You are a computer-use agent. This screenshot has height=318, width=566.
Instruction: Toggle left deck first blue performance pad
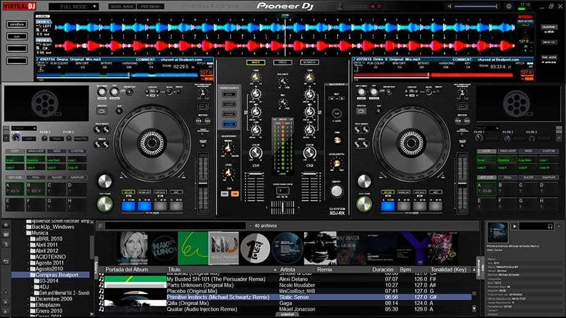129,206
